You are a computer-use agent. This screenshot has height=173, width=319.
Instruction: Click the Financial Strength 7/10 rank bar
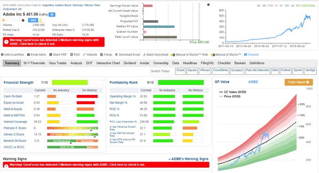point(77,83)
